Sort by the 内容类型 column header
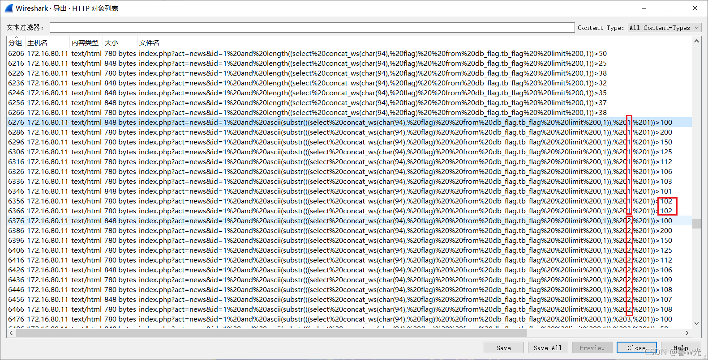 (x=86, y=42)
